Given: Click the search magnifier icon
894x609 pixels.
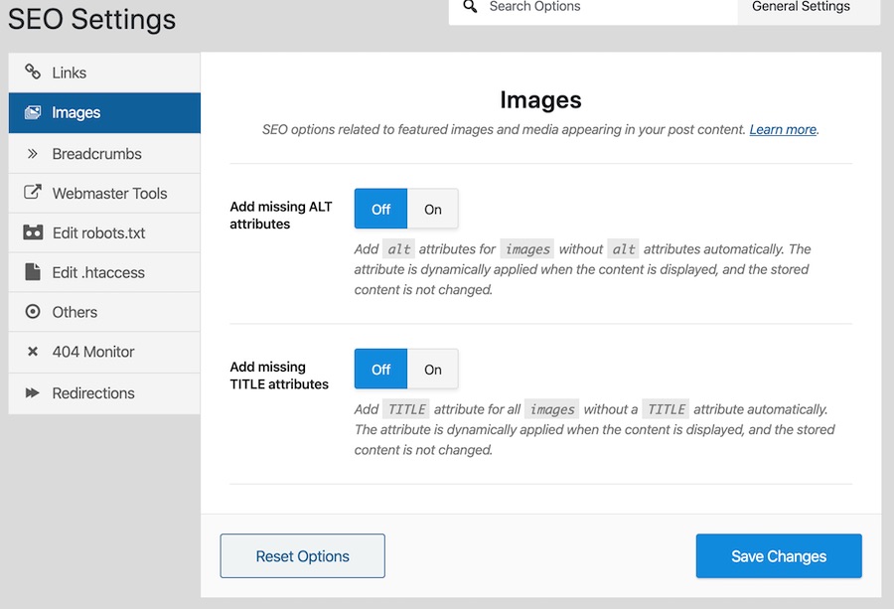Looking at the screenshot, I should tap(470, 6).
